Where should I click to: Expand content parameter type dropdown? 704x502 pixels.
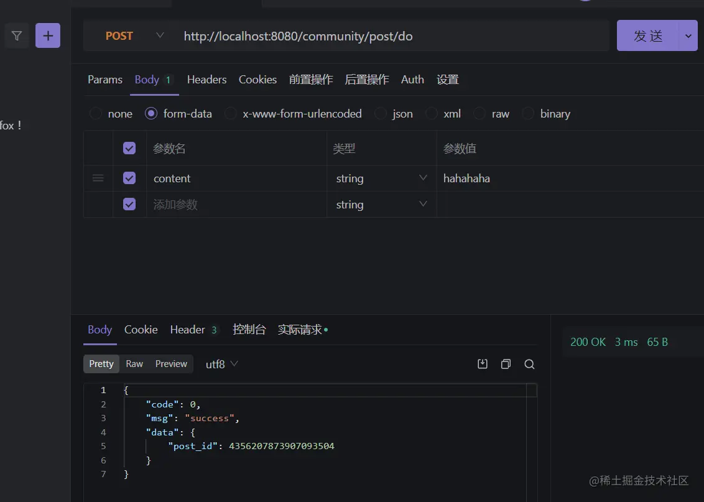[423, 179]
